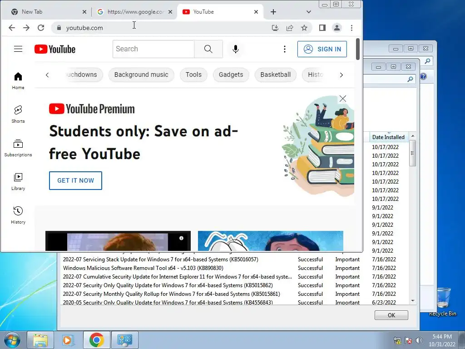Viewport: 465px width, 349px height.
Task: Toggle Chrome side panel
Action: [322, 28]
